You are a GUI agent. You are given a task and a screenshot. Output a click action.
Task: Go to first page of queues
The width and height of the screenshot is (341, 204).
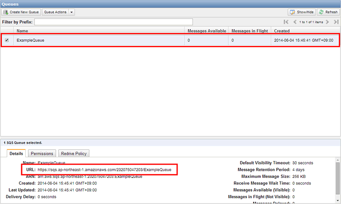(x=286, y=22)
